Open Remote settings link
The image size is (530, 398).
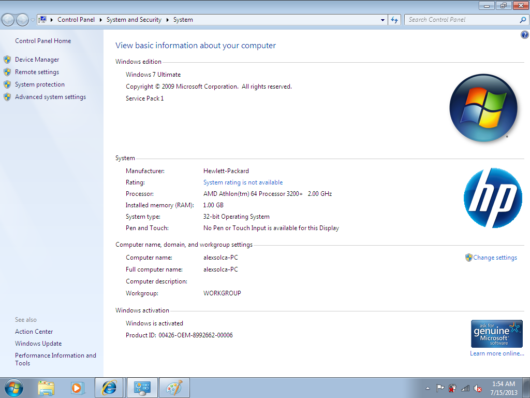(37, 72)
